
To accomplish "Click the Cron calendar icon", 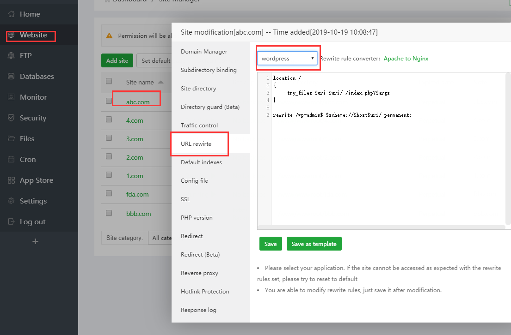I will (11, 159).
